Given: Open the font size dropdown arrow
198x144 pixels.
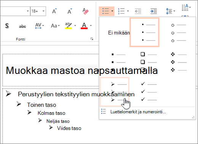Looking at the screenshot, I should [43, 11].
